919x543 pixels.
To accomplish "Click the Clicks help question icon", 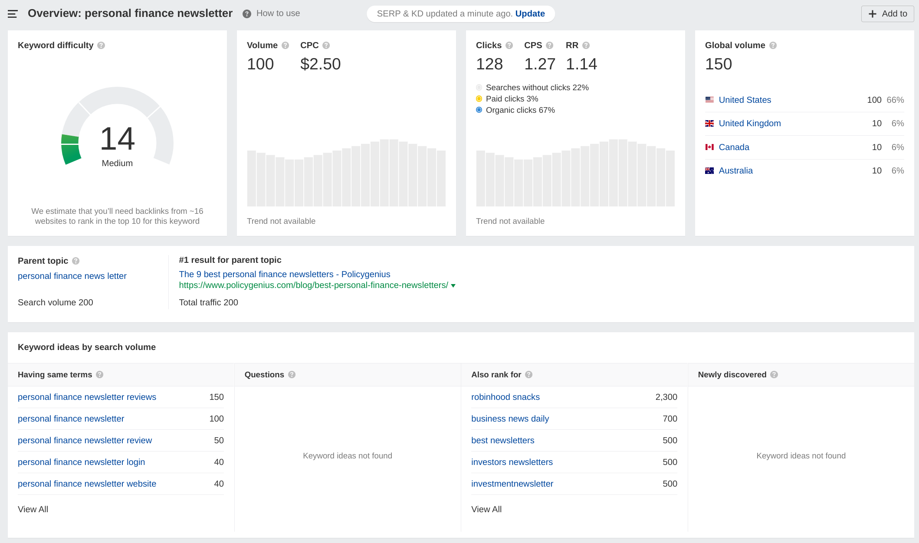I will [509, 46].
